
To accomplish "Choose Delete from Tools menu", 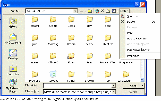I will click(140, 22).
